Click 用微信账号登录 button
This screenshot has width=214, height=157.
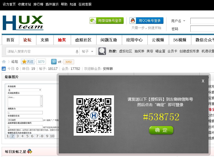pos(107,21)
